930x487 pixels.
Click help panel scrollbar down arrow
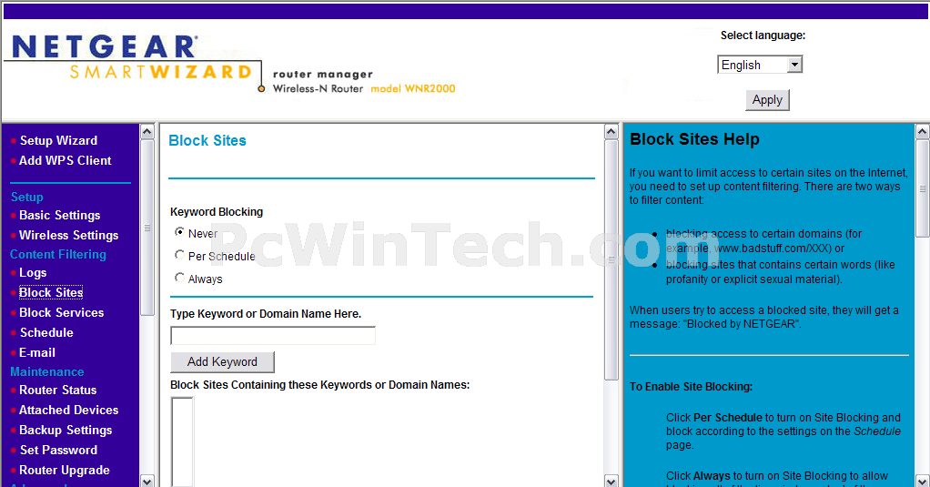coord(923,481)
